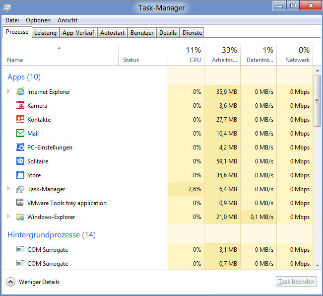Image resolution: width=323 pixels, height=296 pixels.
Task: Click the 2,6% CPU value
Action: point(194,189)
